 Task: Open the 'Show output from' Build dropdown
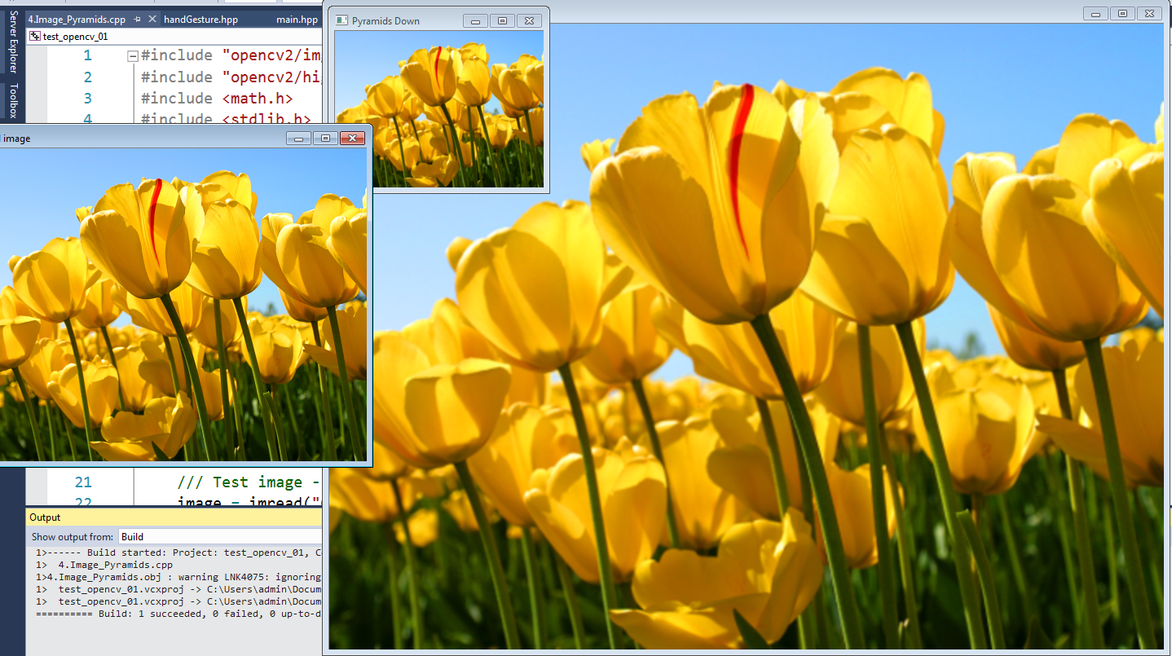click(x=220, y=536)
